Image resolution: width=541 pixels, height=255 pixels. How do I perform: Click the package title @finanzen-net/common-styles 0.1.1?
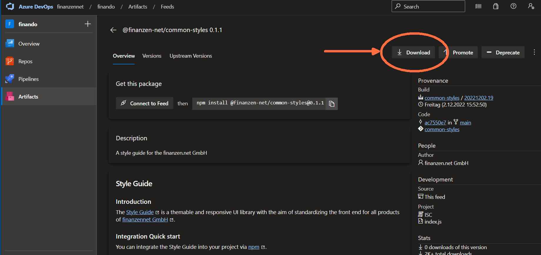click(172, 30)
